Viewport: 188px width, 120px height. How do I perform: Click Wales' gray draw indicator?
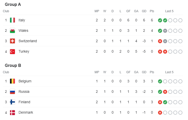click(x=165, y=31)
